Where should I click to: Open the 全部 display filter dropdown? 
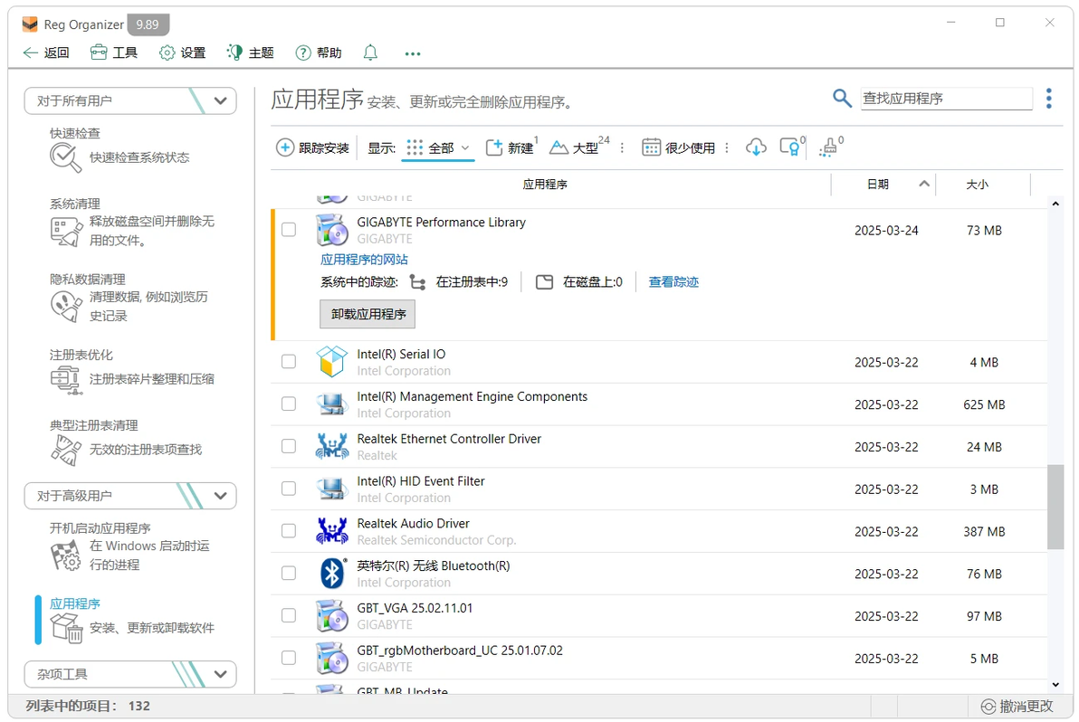(438, 147)
